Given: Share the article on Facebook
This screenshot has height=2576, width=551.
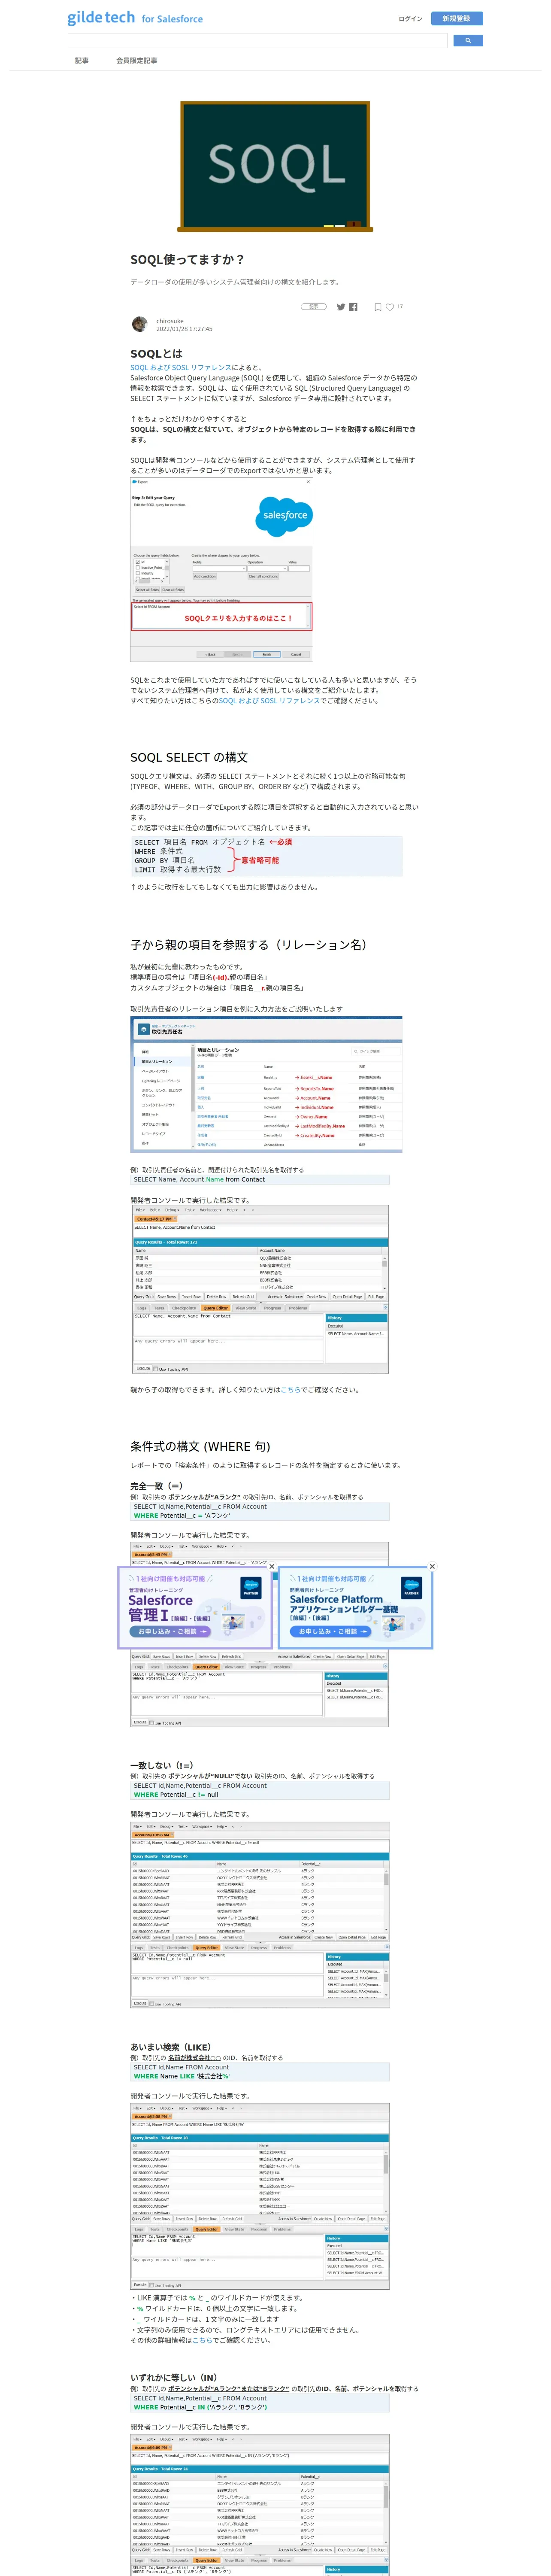Looking at the screenshot, I should pos(353,307).
